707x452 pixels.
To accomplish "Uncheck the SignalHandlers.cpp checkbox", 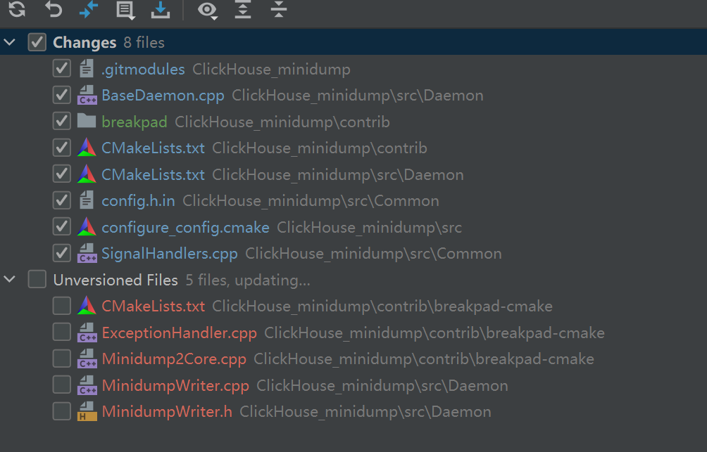I will [x=62, y=253].
